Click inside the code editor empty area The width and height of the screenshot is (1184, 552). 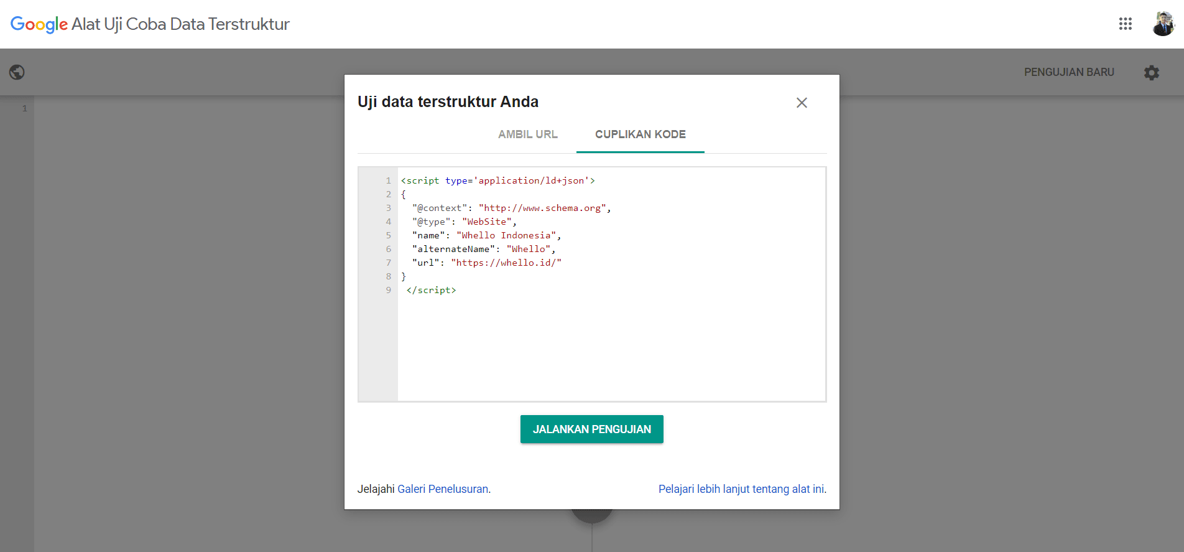pyautogui.click(x=609, y=349)
